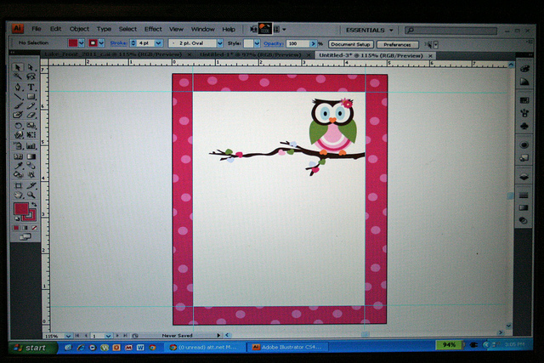
Task: Choose the Lasso tool
Action: tap(31, 77)
